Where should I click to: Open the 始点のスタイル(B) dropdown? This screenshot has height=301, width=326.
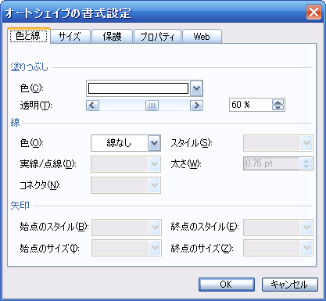tap(127, 228)
